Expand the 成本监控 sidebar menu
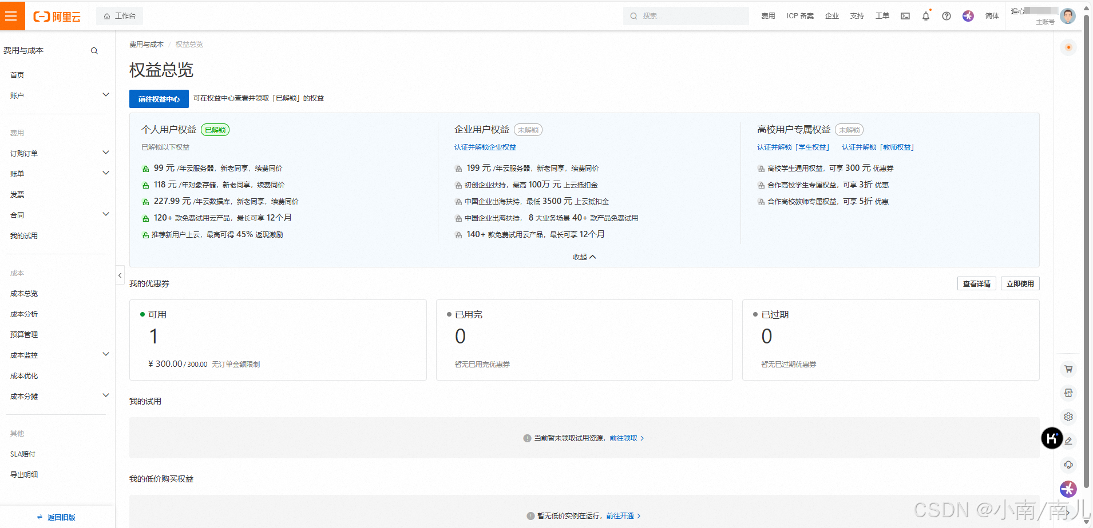1093x528 pixels. (106, 354)
